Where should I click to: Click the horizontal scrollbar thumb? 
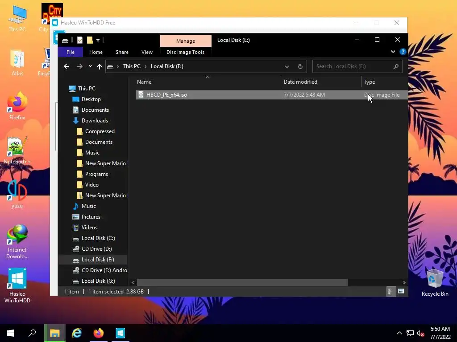[x=242, y=282]
